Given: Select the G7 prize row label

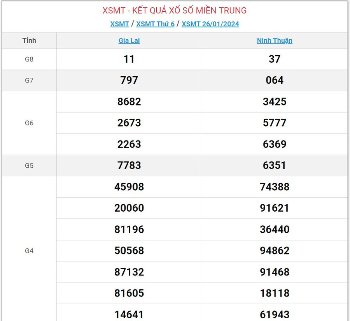Looking at the screenshot, I should (29, 81).
